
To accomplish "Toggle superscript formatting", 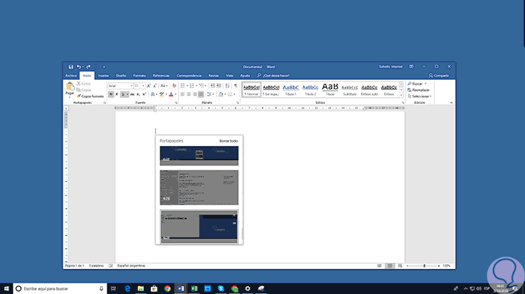I will pos(144,94).
